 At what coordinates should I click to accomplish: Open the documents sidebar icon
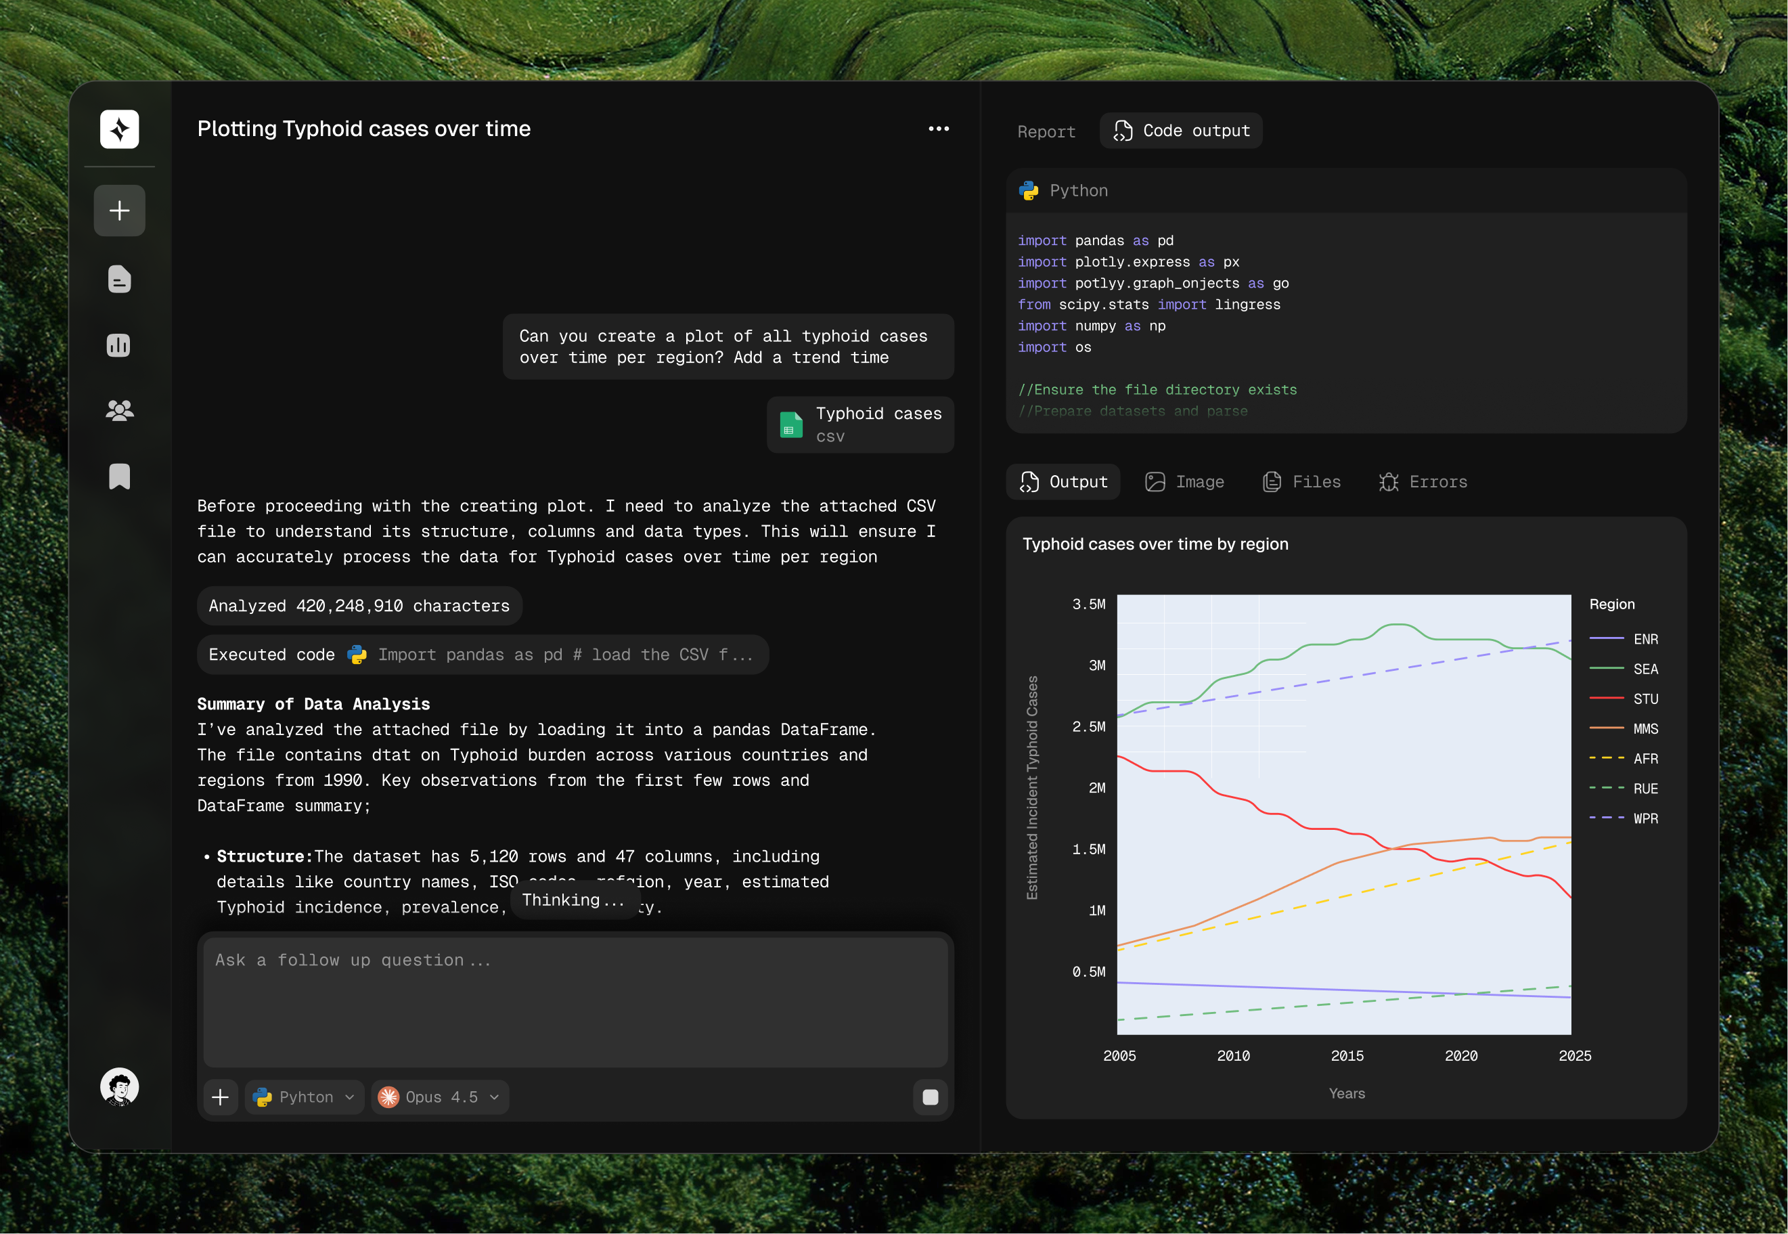[119, 279]
